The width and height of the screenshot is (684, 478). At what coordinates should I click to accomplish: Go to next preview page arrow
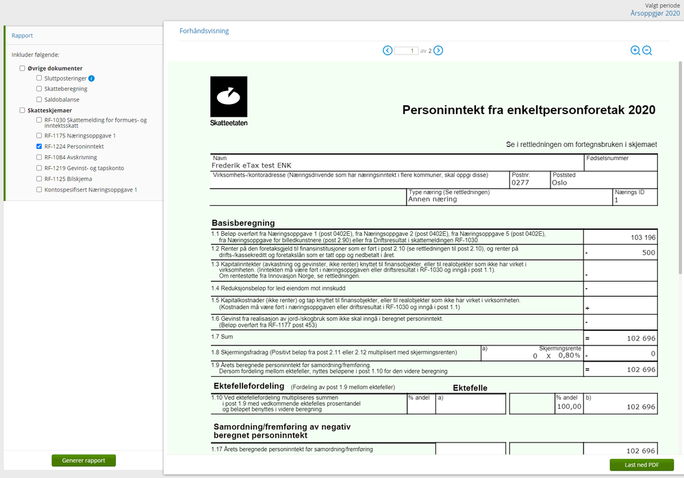pos(438,51)
